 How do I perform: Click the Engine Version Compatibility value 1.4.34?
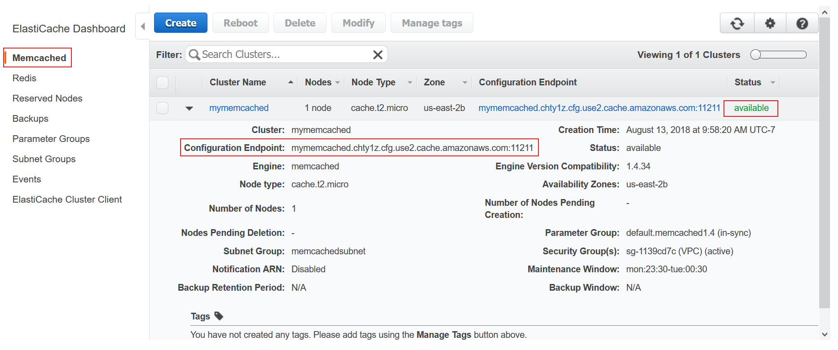coord(638,166)
